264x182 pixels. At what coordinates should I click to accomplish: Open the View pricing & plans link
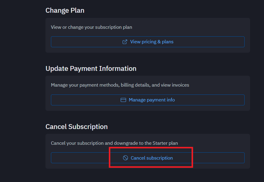pos(148,42)
